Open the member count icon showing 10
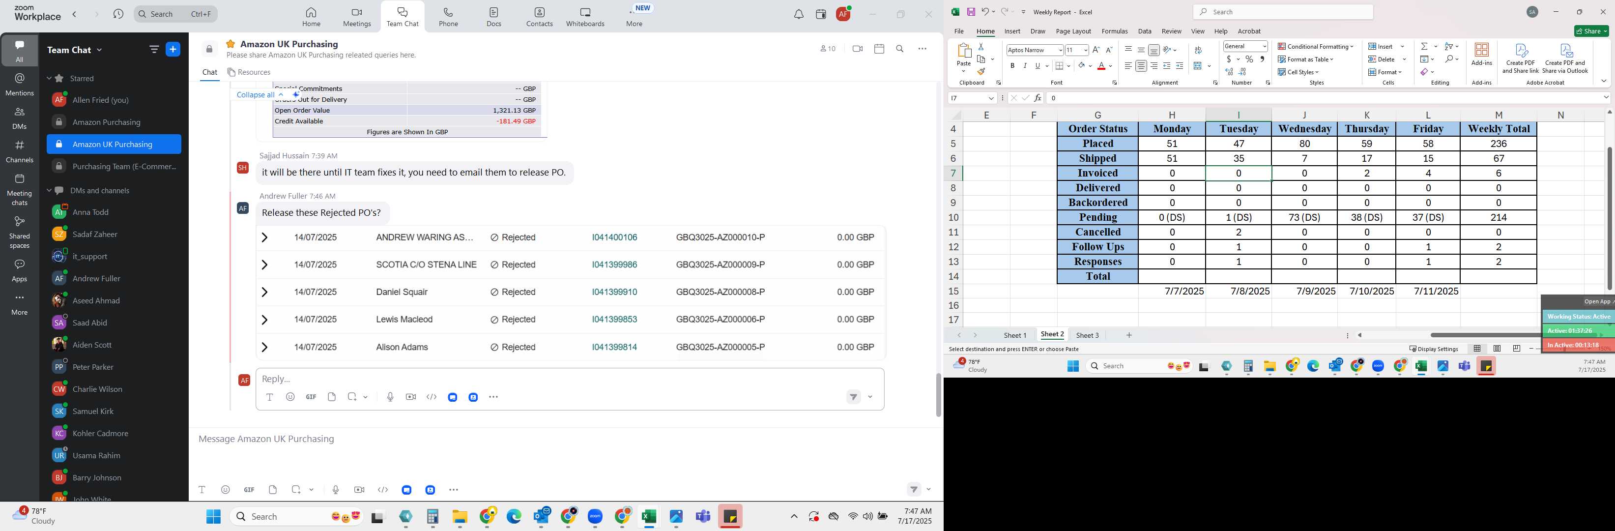Image resolution: width=1615 pixels, height=531 pixels. 828,49
